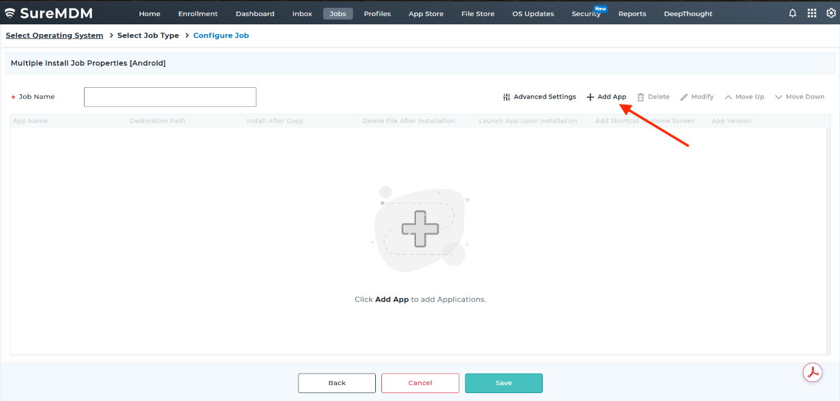Open the settings gear icon

click(831, 13)
